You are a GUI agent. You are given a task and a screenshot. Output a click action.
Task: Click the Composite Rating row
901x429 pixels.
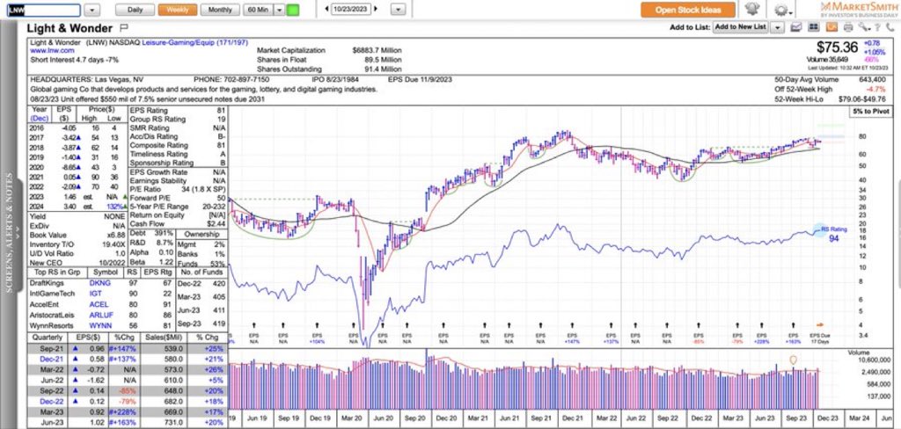[178, 145]
